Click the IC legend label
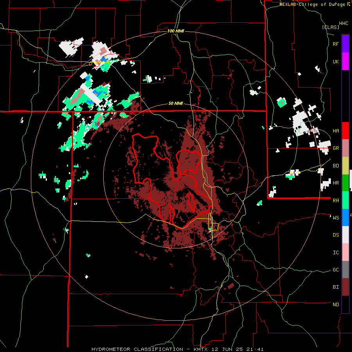The height and width of the screenshot is (352, 352). click(x=336, y=253)
